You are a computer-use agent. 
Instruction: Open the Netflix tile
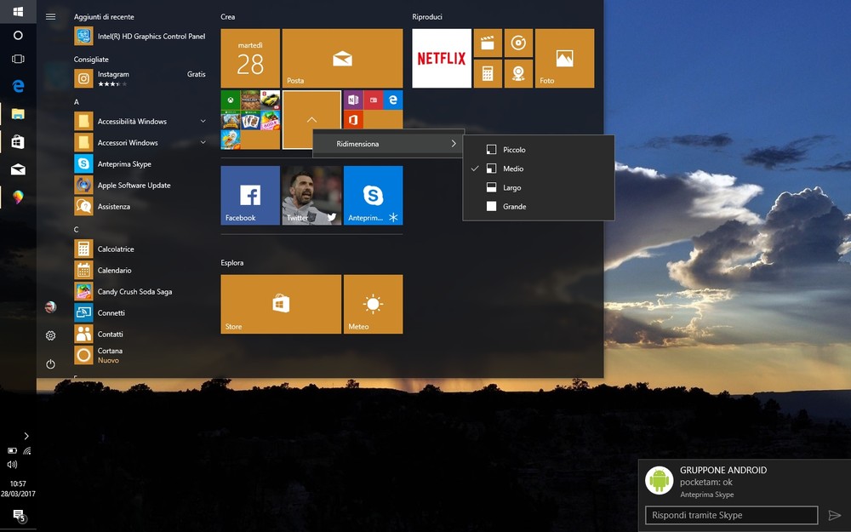pyautogui.click(x=441, y=58)
